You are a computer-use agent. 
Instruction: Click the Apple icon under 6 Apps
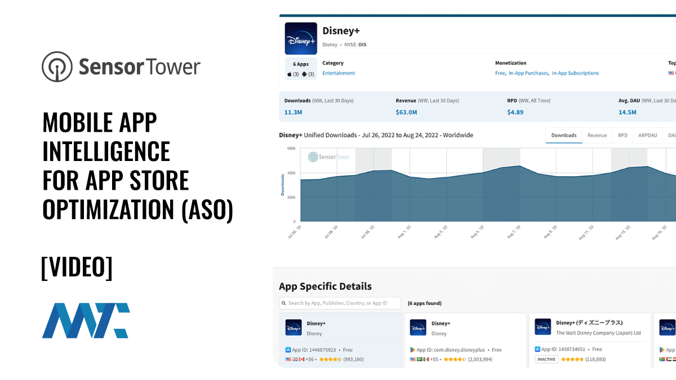(290, 74)
